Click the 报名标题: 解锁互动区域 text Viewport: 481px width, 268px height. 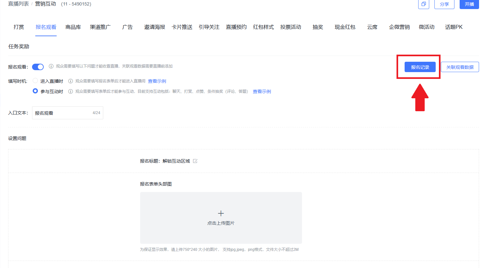point(165,161)
